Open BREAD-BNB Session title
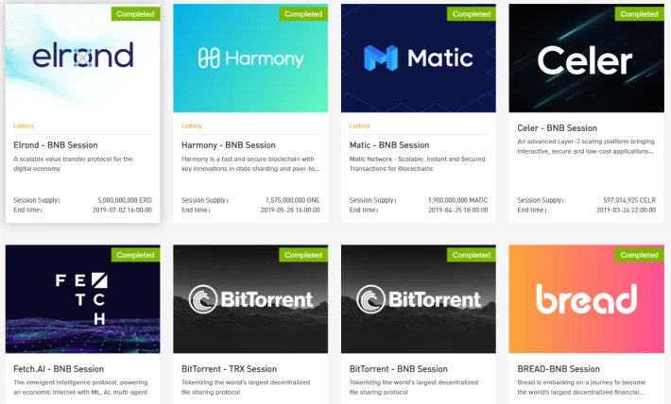 [559, 368]
